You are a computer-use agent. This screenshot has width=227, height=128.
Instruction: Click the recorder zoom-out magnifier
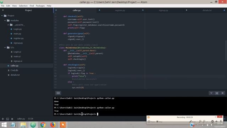point(204,122)
